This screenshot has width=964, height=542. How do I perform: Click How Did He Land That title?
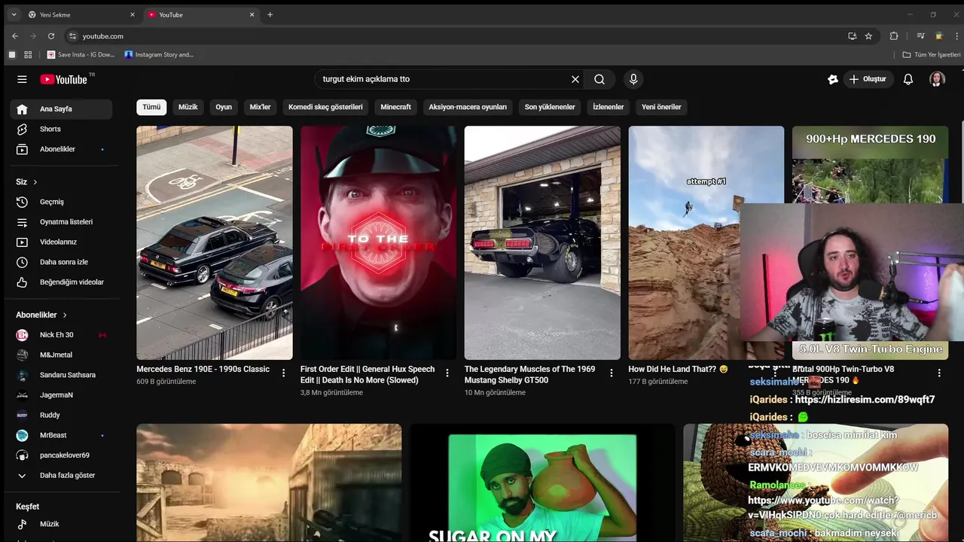[678, 370]
